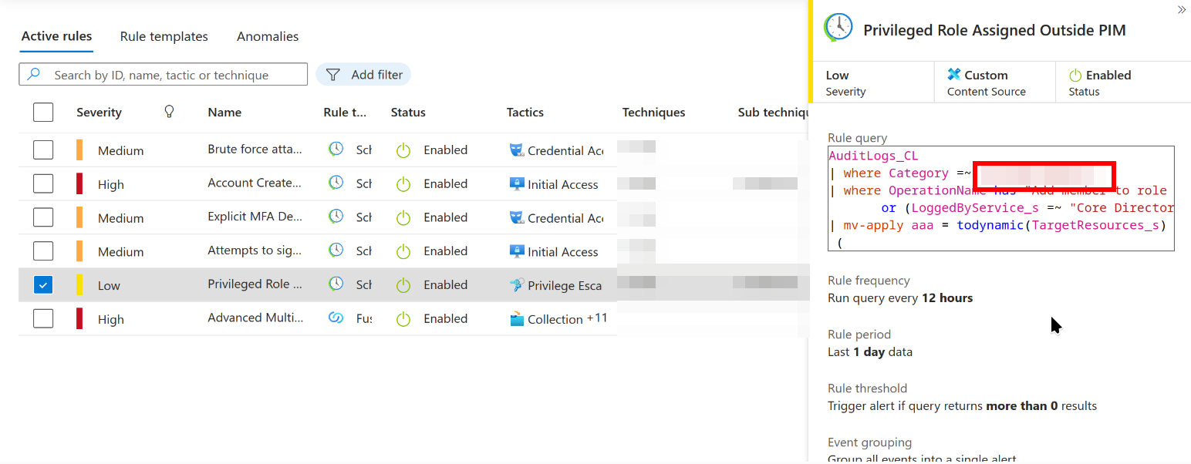1191x464 pixels.
Task: Click the Custom content source icon
Action: click(x=953, y=75)
